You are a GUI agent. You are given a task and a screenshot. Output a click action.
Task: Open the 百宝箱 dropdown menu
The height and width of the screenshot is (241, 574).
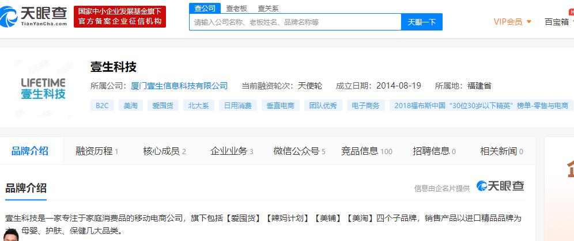click(x=558, y=22)
